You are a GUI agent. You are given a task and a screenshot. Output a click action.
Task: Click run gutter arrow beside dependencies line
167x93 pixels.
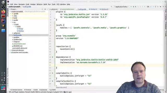point(53,57)
